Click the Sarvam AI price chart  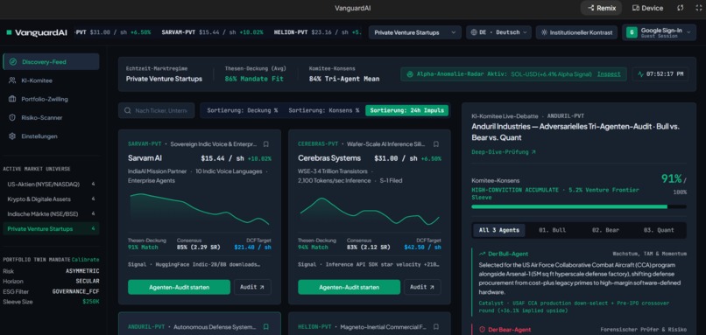(200, 210)
